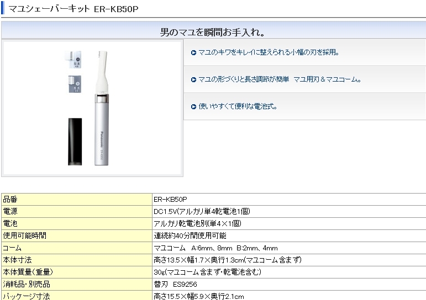
Task: Click feature text マユのキワをキレイに整えられる小幅の刃を採用
Action: pos(269,52)
